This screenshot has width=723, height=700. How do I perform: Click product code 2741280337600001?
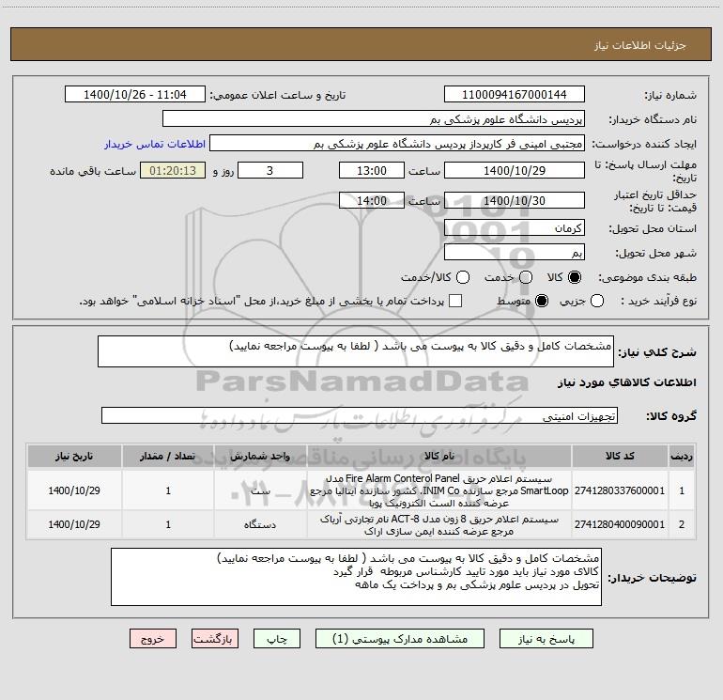pyautogui.click(x=620, y=490)
